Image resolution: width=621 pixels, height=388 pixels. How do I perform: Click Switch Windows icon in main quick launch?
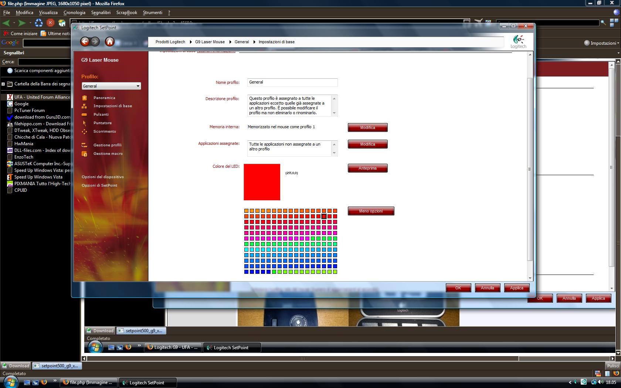[35, 383]
